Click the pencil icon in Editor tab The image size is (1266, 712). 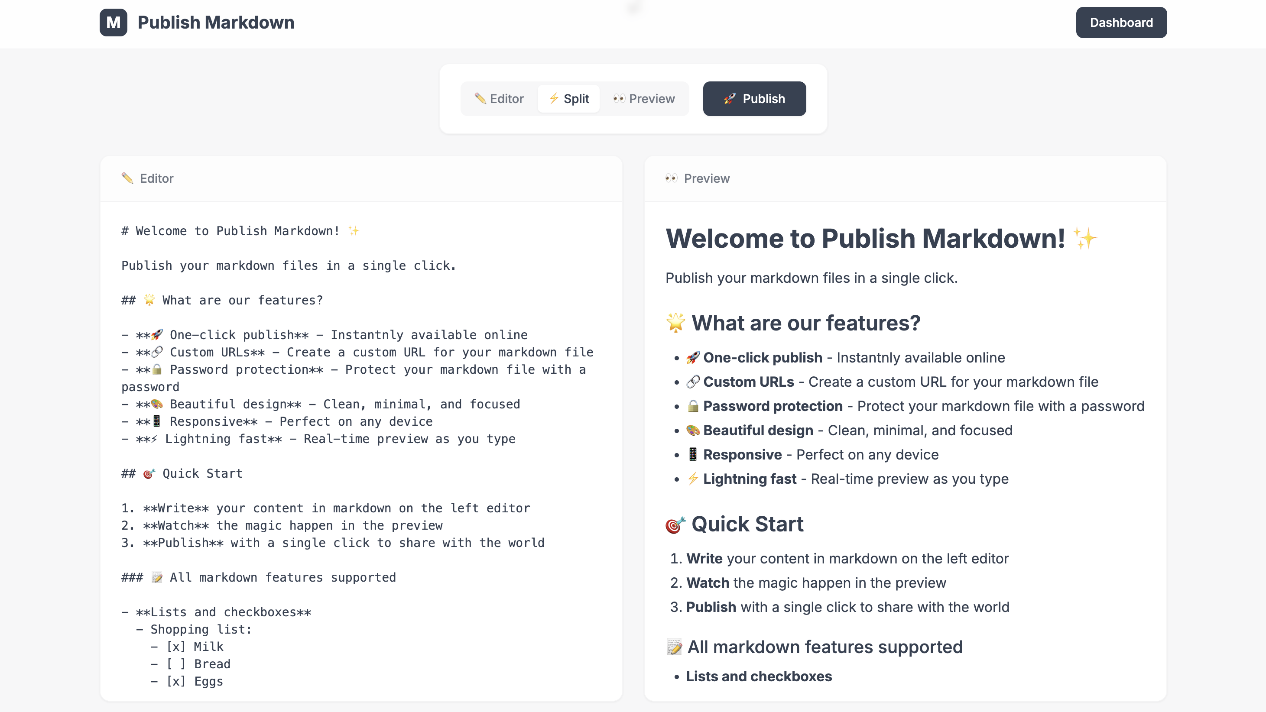[480, 98]
